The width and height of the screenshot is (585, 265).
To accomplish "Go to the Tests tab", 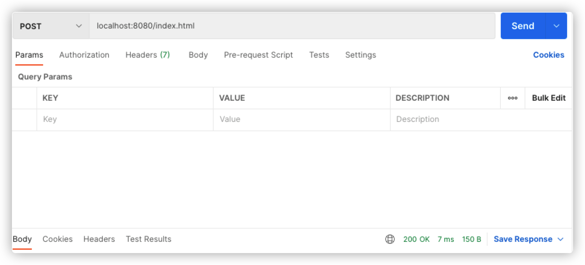I will (x=319, y=55).
